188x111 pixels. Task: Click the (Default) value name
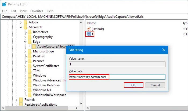[98, 29]
